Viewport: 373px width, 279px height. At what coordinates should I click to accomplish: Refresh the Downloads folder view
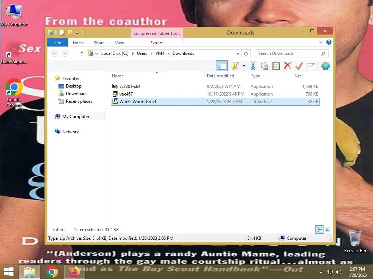(x=246, y=54)
